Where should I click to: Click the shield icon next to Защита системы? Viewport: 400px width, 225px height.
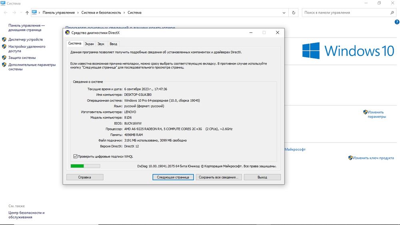tap(4, 58)
